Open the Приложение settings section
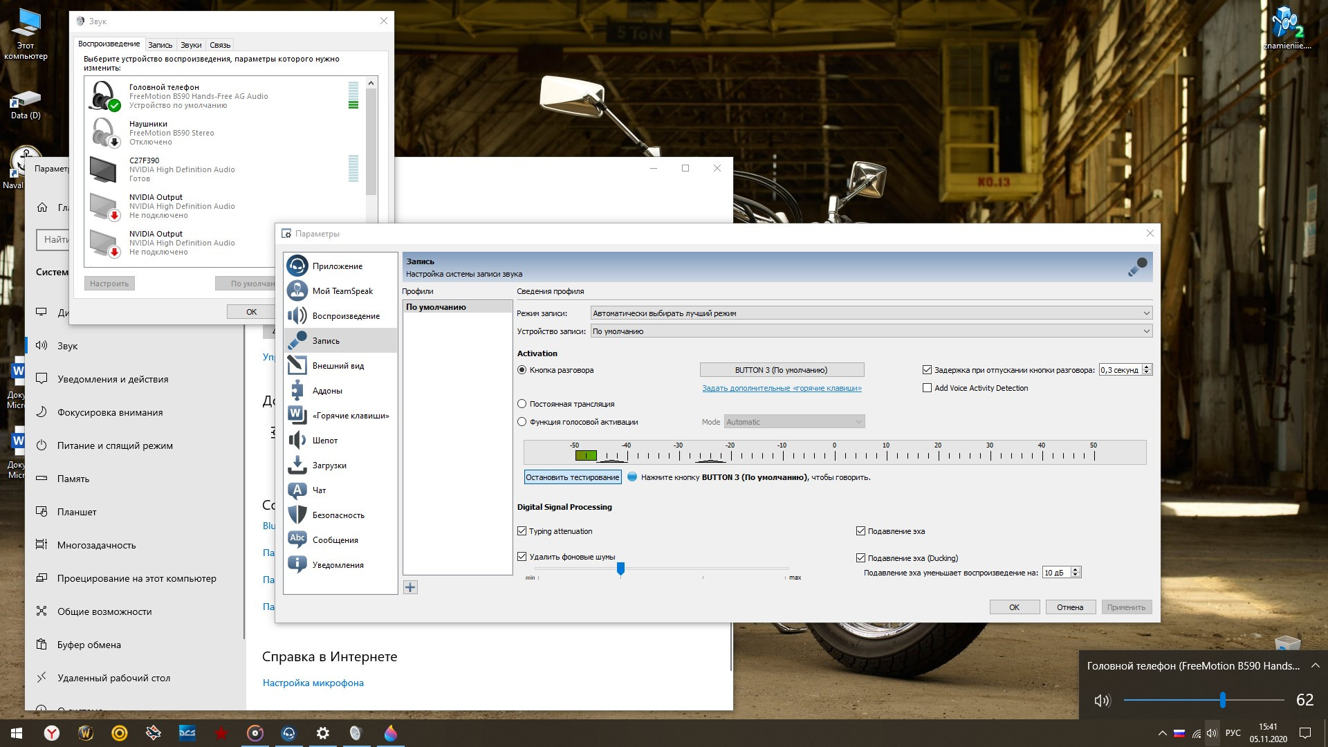 tap(337, 266)
